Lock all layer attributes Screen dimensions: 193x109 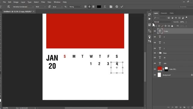[x=172, y=26]
